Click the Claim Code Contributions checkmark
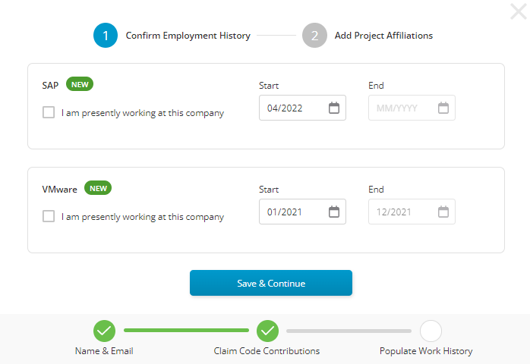This screenshot has width=530, height=364. 267,331
